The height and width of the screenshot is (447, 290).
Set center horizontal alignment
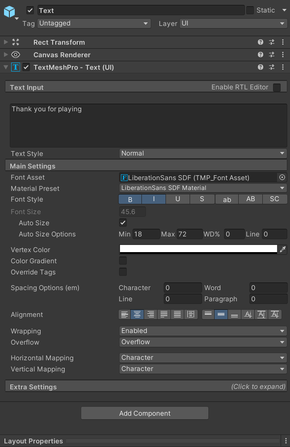(137, 314)
